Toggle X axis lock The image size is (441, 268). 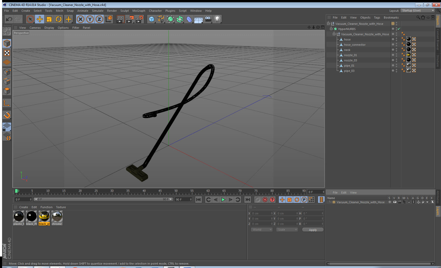coord(80,19)
